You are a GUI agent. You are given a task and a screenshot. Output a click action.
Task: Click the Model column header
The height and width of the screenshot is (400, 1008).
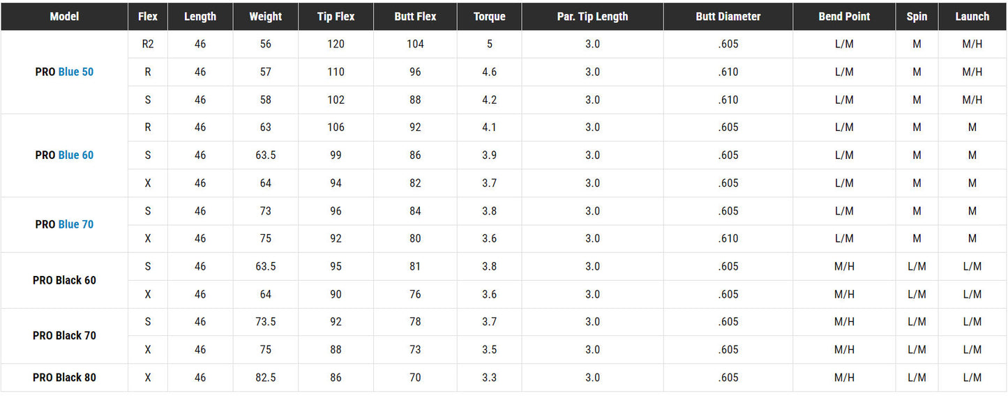(x=64, y=16)
